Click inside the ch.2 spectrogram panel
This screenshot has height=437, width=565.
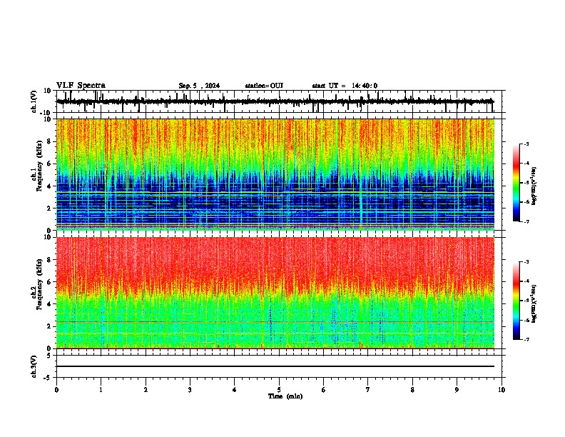[x=275, y=293]
